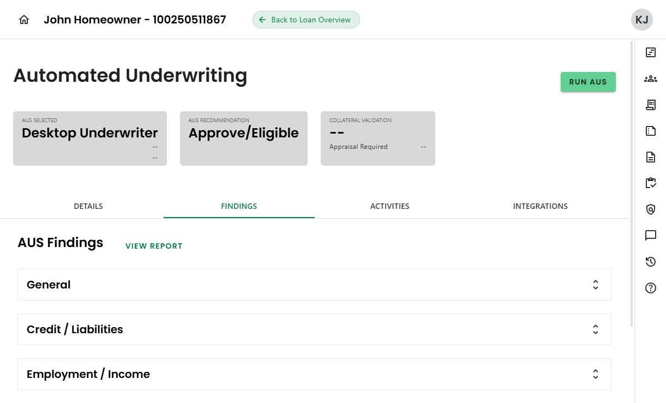Open the clipboard checkmark tasks icon
The height and width of the screenshot is (403, 666).
[650, 183]
